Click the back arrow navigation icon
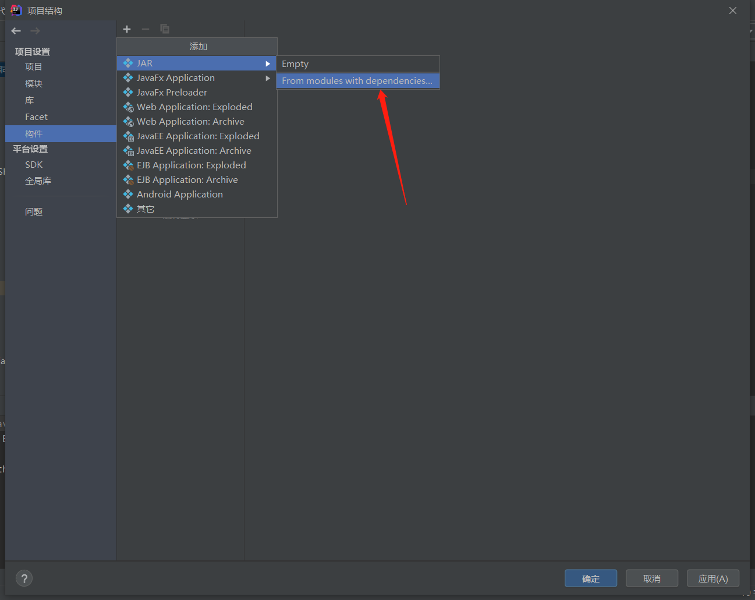This screenshot has height=600, width=755. click(16, 31)
